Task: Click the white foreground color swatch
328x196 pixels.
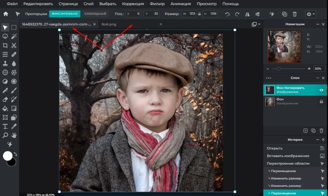Action: [8, 156]
